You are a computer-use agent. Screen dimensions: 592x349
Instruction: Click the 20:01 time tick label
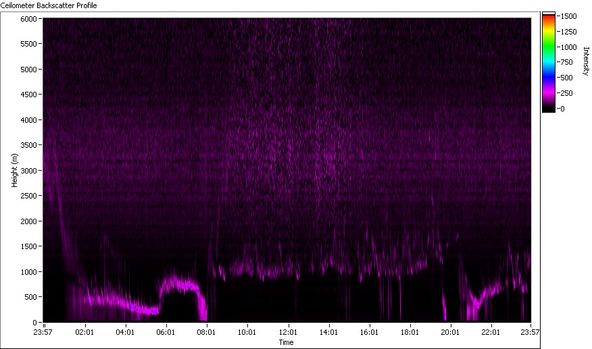[450, 332]
